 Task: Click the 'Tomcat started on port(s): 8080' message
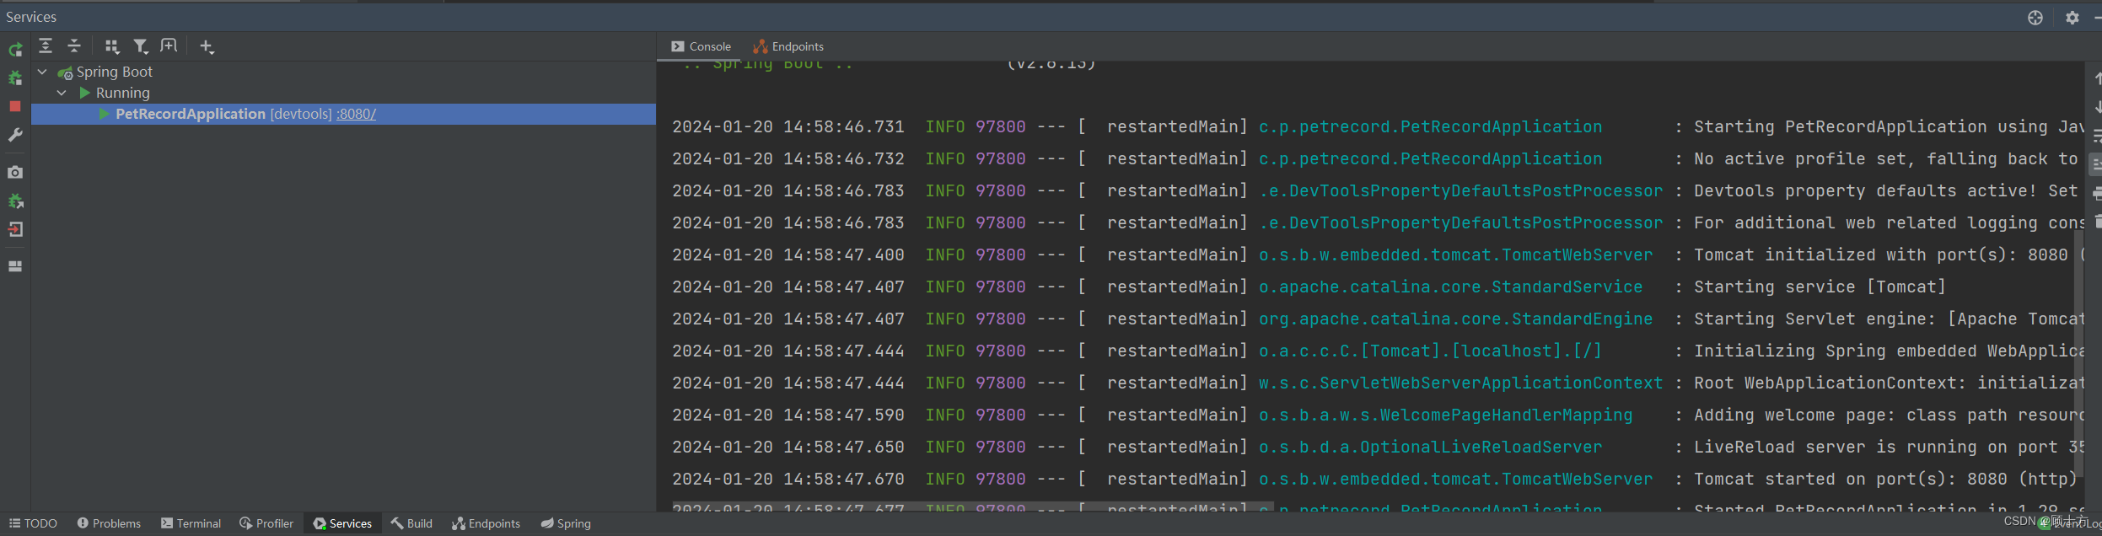click(x=1885, y=480)
